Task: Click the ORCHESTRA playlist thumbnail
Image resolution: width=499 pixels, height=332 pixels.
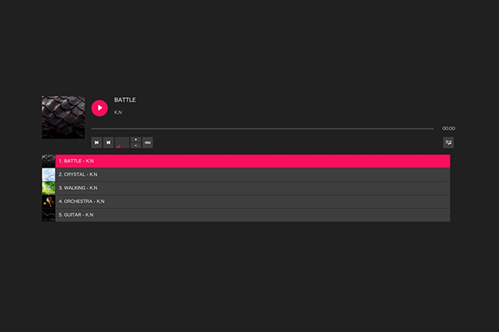Action: click(x=49, y=202)
